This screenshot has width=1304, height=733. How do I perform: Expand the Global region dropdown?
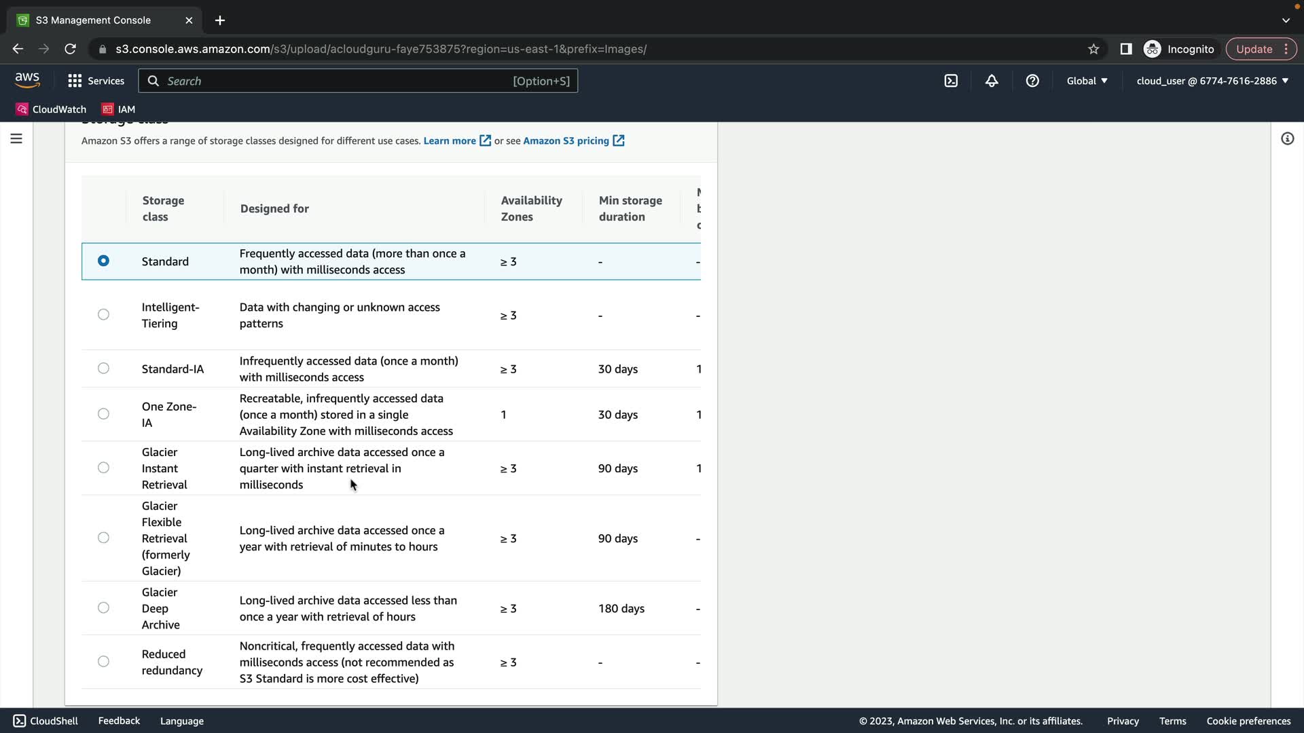pos(1087,81)
